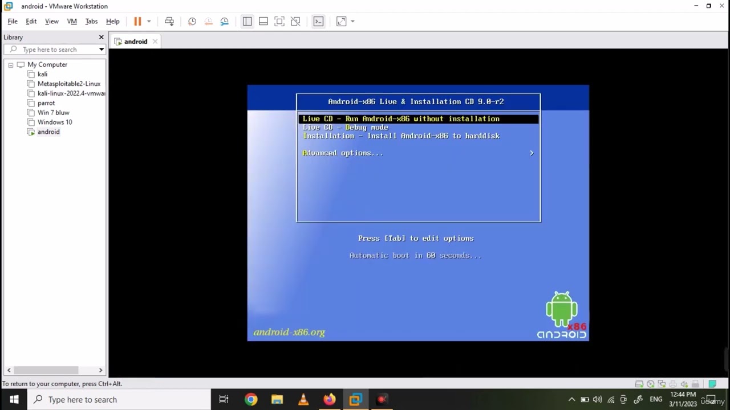Select the Win 7 bluw VM
The height and width of the screenshot is (410, 730).
pyautogui.click(x=54, y=113)
